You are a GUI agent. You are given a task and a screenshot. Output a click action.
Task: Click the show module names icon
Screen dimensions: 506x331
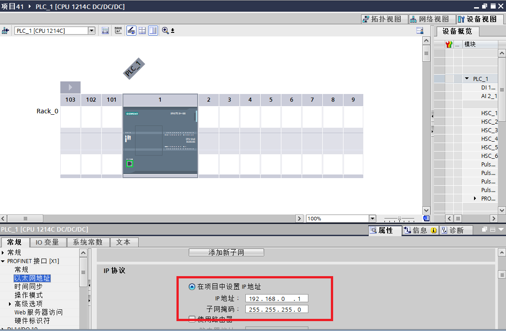[118, 31]
